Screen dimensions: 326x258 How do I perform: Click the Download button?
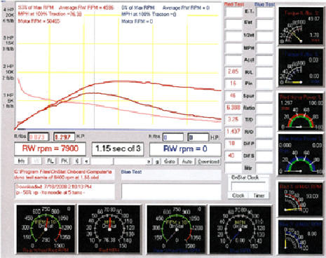coord(208,161)
